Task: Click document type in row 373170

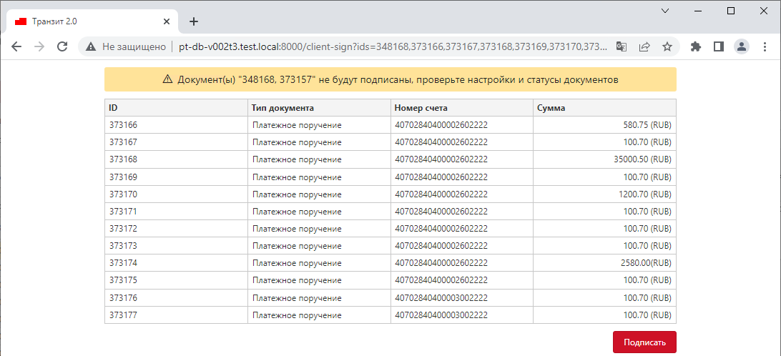Action: (x=319, y=194)
